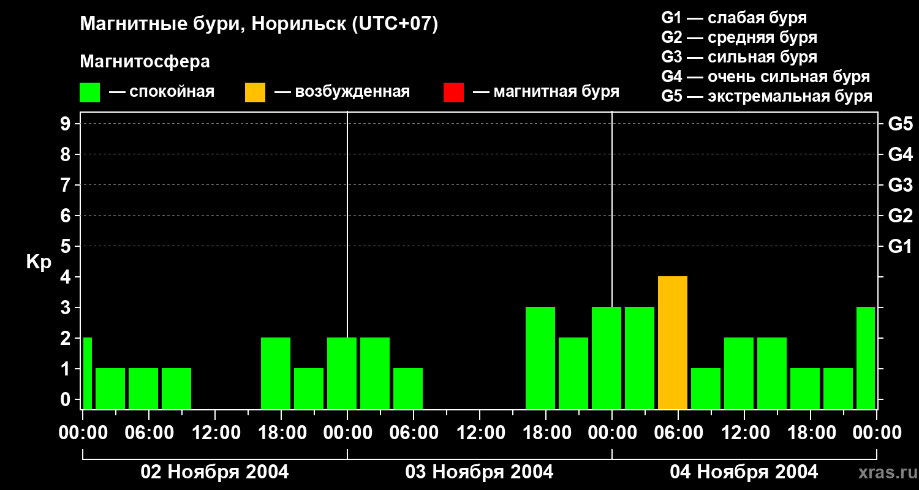The image size is (919, 490).
Task: Click the 'Магнитосфера' legend heading
Action: [145, 62]
